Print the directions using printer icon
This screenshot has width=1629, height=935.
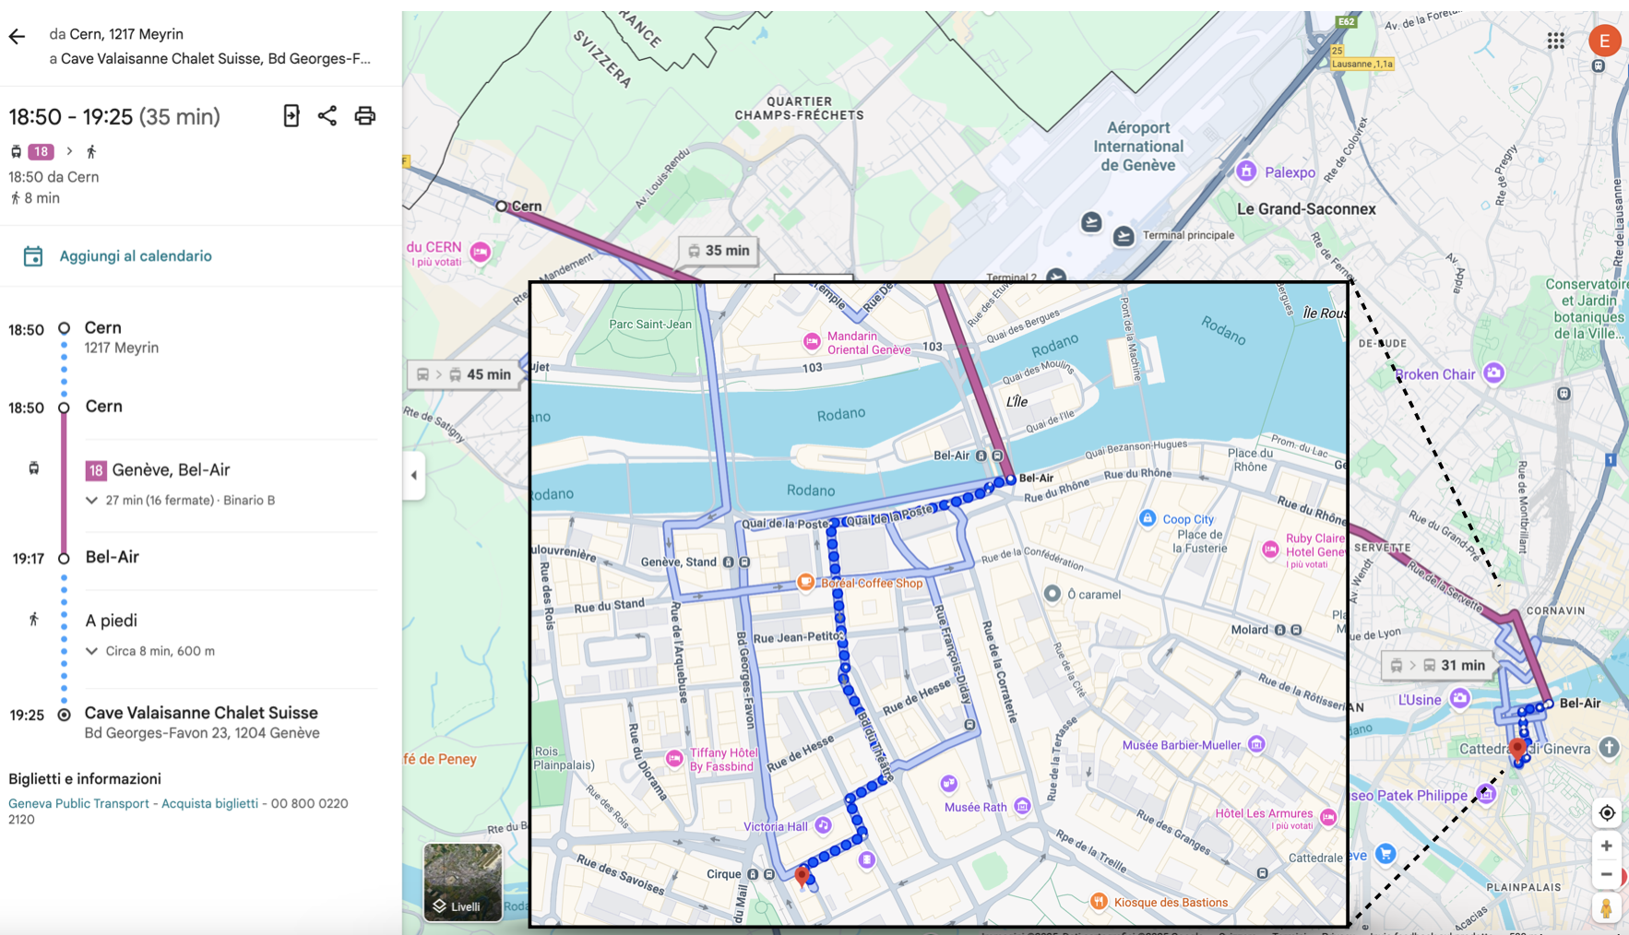[365, 115]
